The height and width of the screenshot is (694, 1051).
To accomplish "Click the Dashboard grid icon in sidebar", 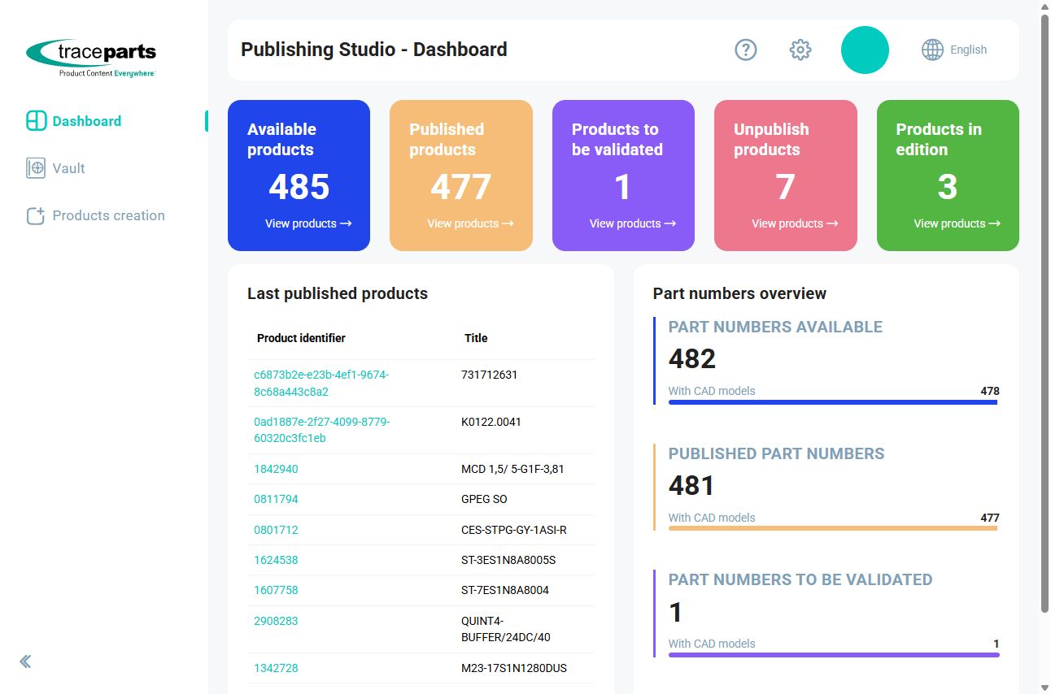I will pos(36,121).
